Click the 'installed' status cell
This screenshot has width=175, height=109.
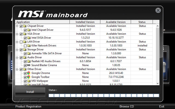tap(142, 46)
